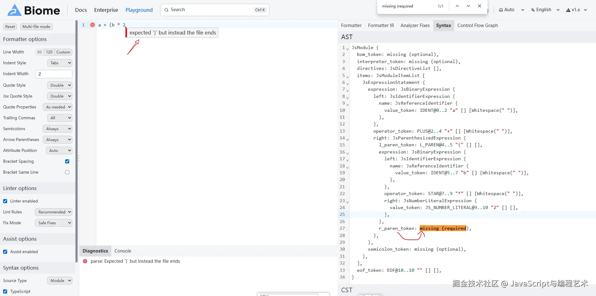Click the version triangle icon
596x296 pixels.
[568, 10]
